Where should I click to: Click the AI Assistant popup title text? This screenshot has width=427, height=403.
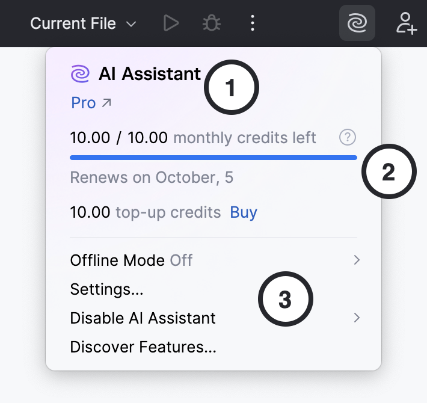150,74
